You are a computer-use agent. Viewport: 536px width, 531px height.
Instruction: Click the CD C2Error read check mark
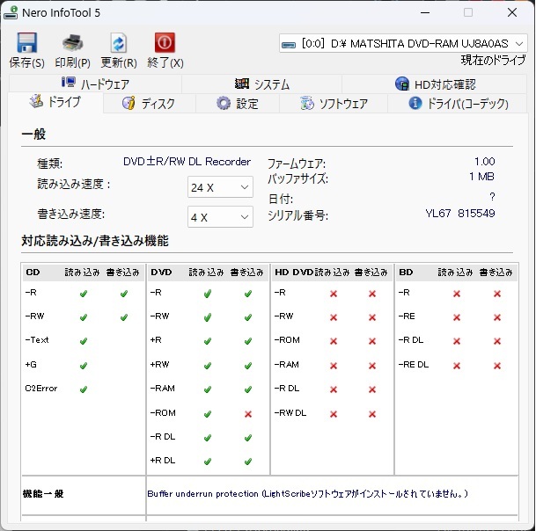click(84, 389)
